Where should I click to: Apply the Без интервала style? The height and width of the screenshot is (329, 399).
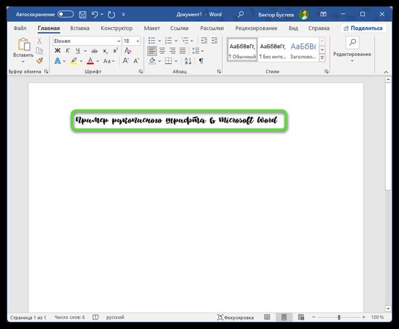click(x=272, y=50)
